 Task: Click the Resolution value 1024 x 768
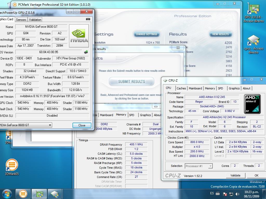[x=153, y=43]
